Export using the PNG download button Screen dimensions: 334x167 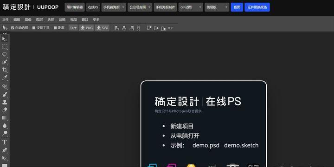(86, 28)
